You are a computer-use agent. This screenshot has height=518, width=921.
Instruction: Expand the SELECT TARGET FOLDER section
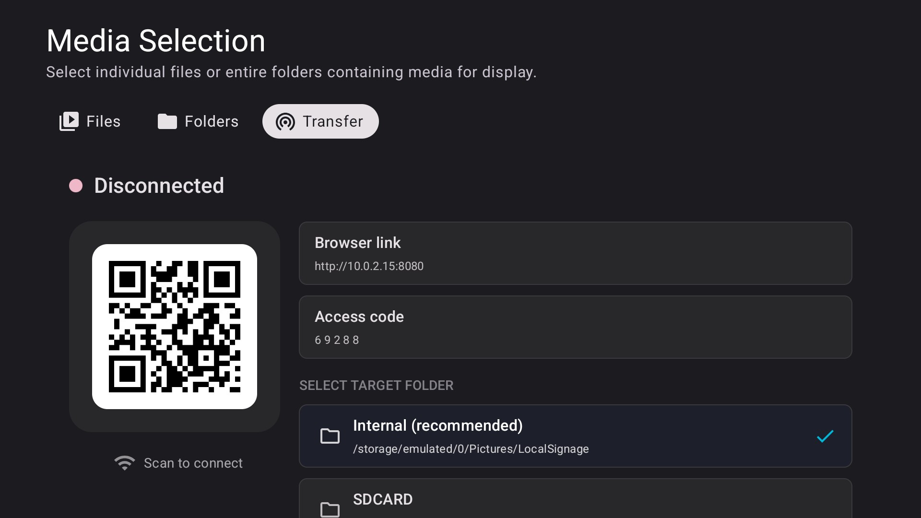pyautogui.click(x=376, y=385)
